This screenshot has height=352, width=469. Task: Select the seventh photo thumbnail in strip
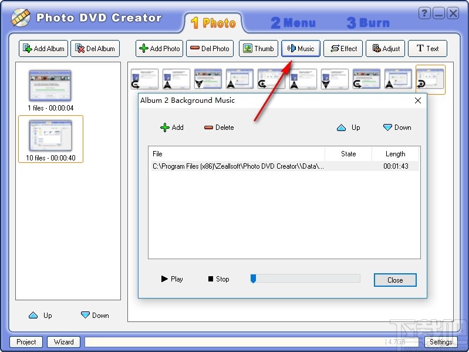pos(335,79)
